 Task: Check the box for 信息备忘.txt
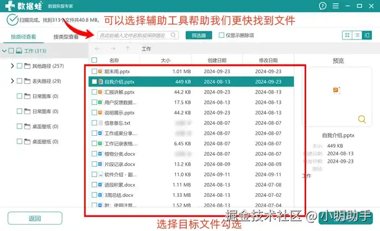(94, 123)
